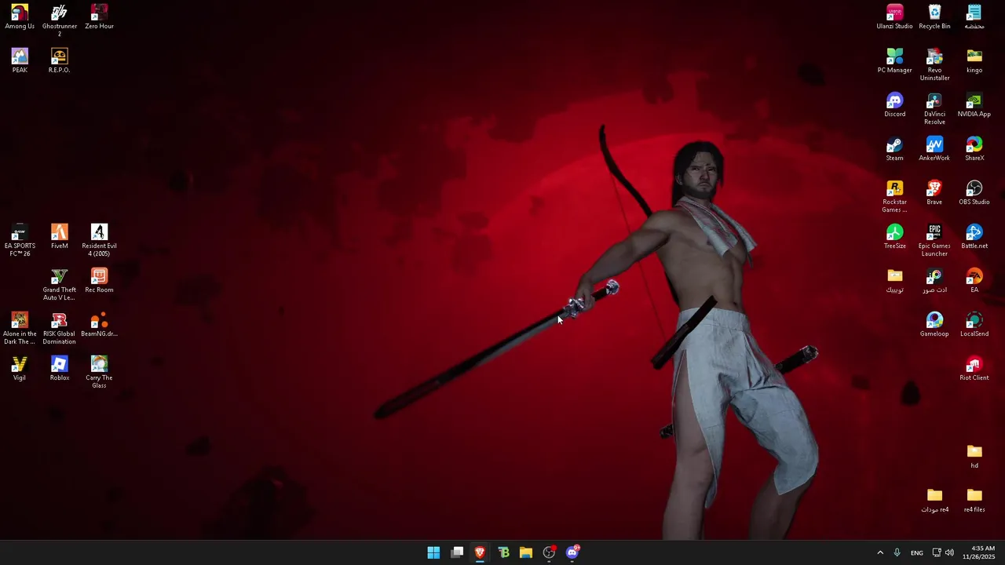
Task: Click the OBS Studio icon
Action: 974,193
